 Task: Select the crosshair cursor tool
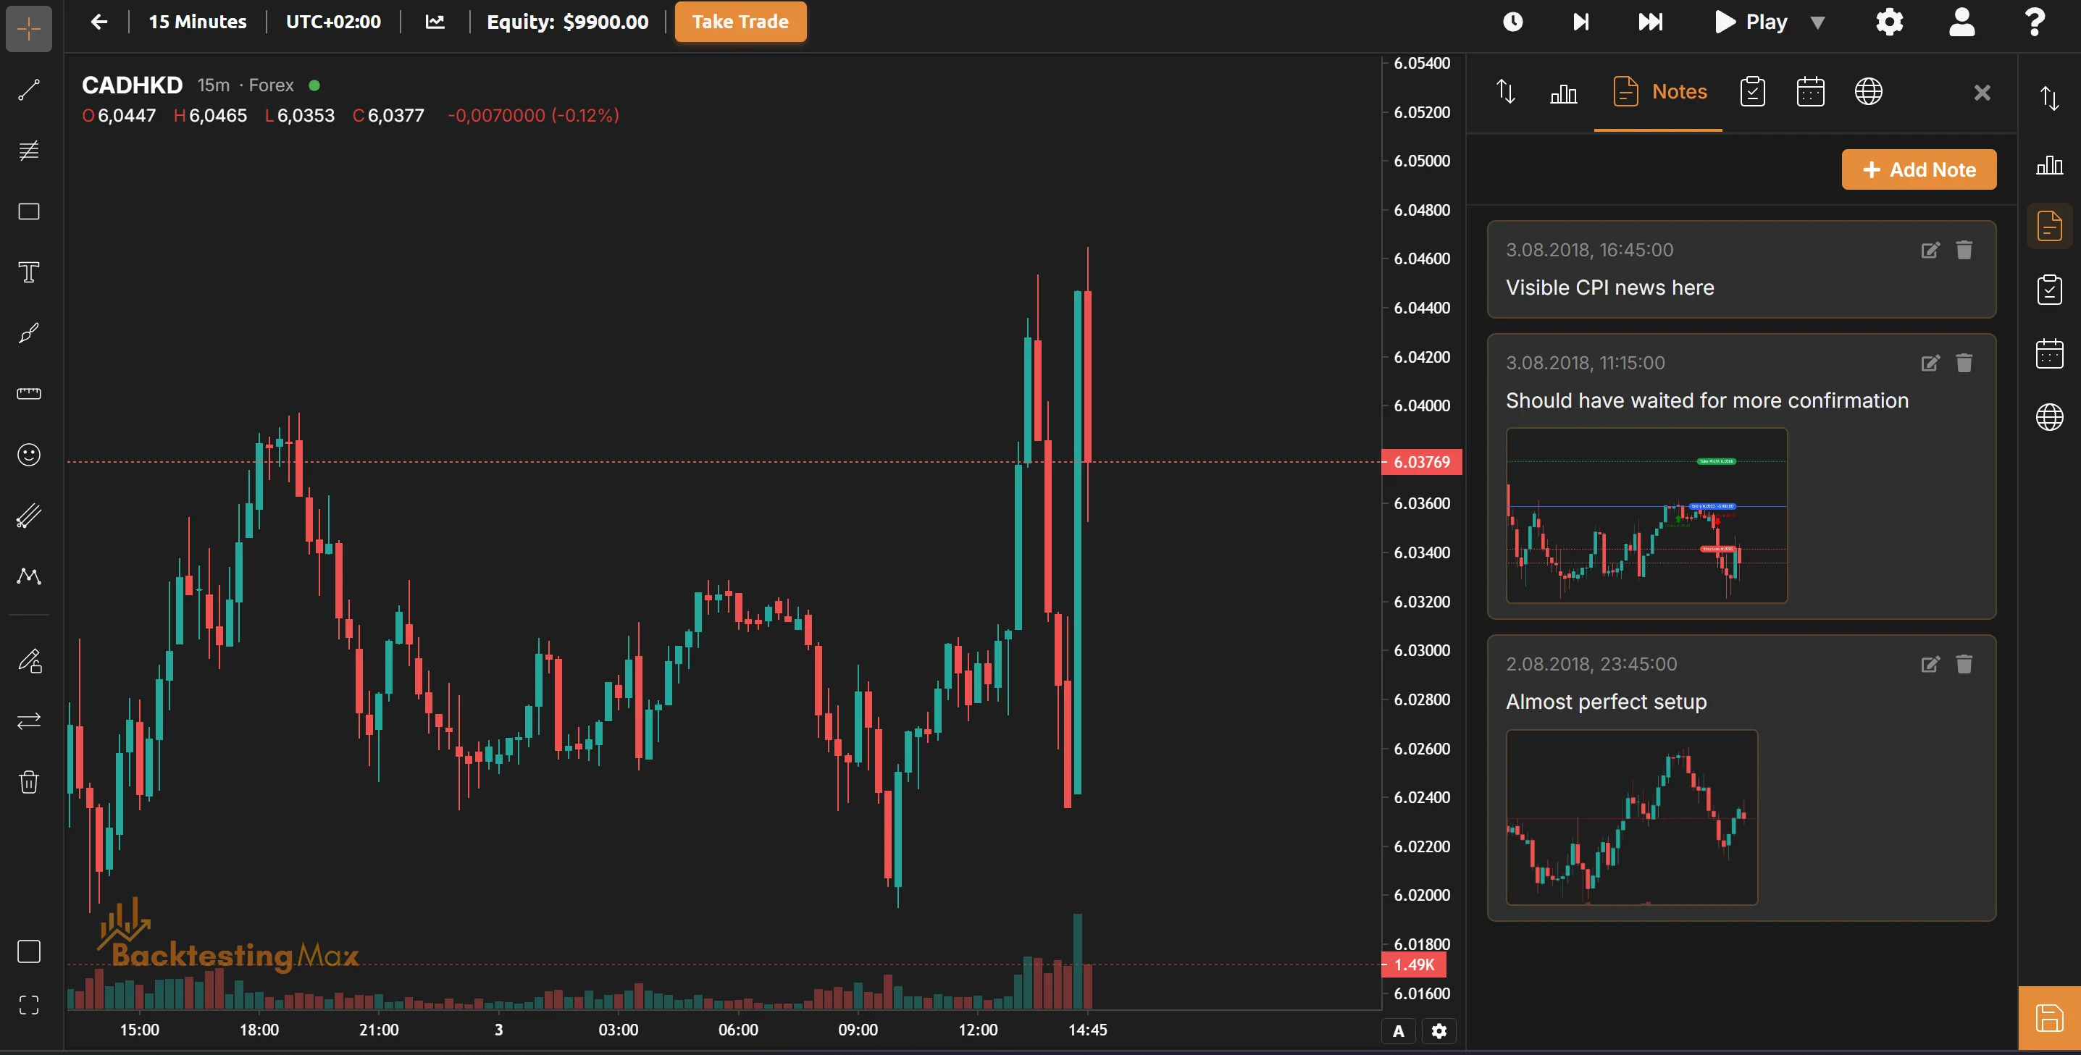click(29, 29)
